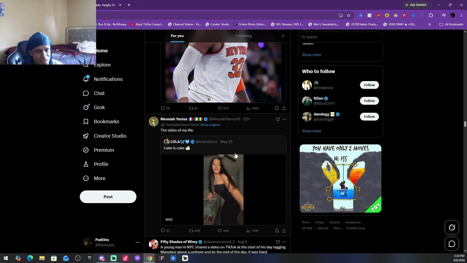
Task: Close the current Chrome tab
Action: (120, 5)
